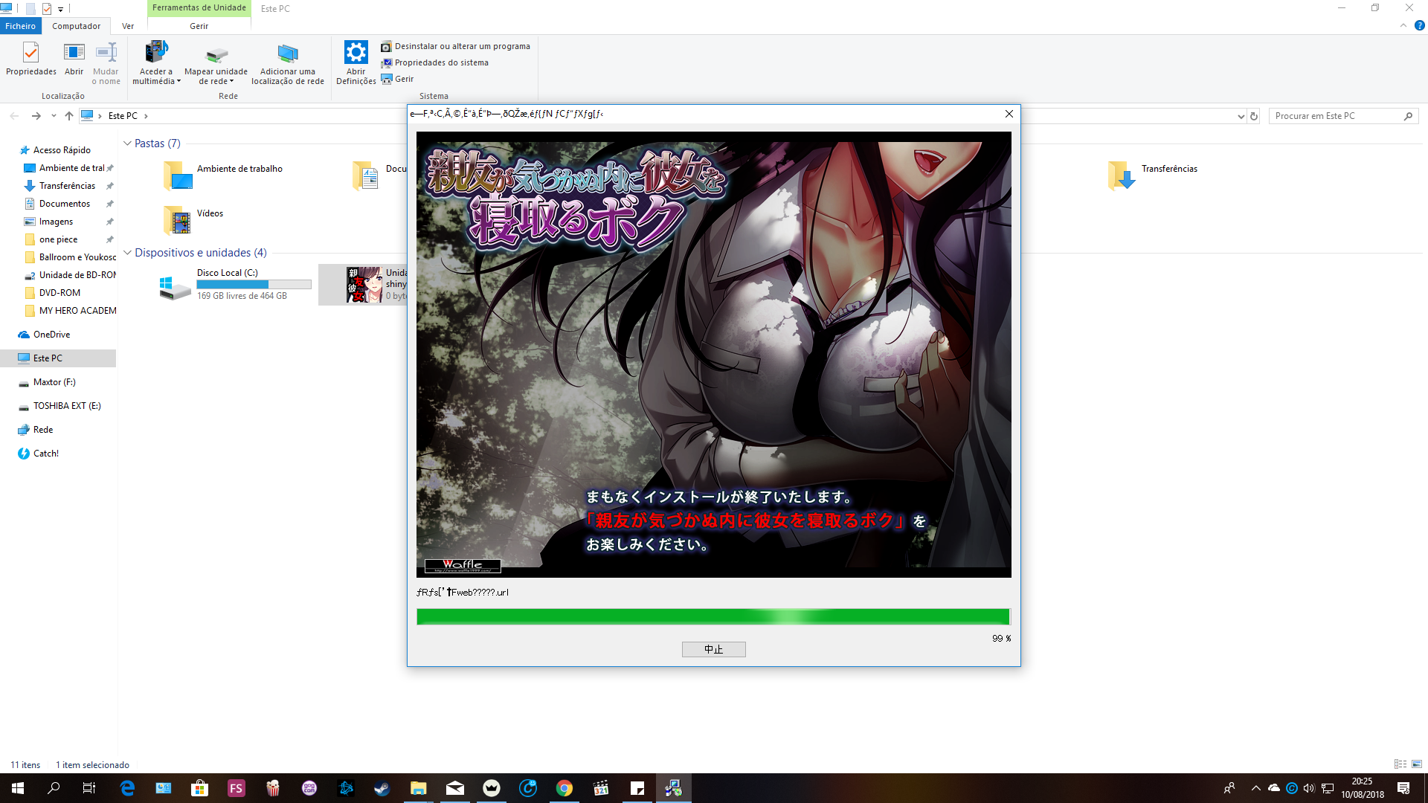Switch to the Gerir ribbon tab
The width and height of the screenshot is (1428, 803).
point(199,26)
